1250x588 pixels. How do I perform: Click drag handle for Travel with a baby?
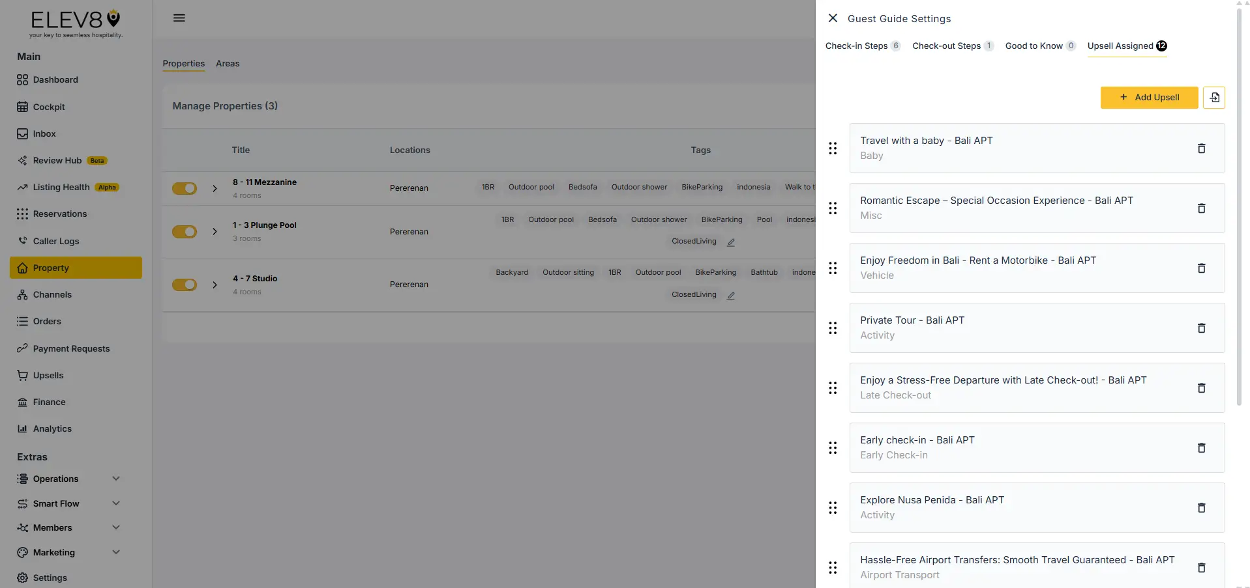833,148
